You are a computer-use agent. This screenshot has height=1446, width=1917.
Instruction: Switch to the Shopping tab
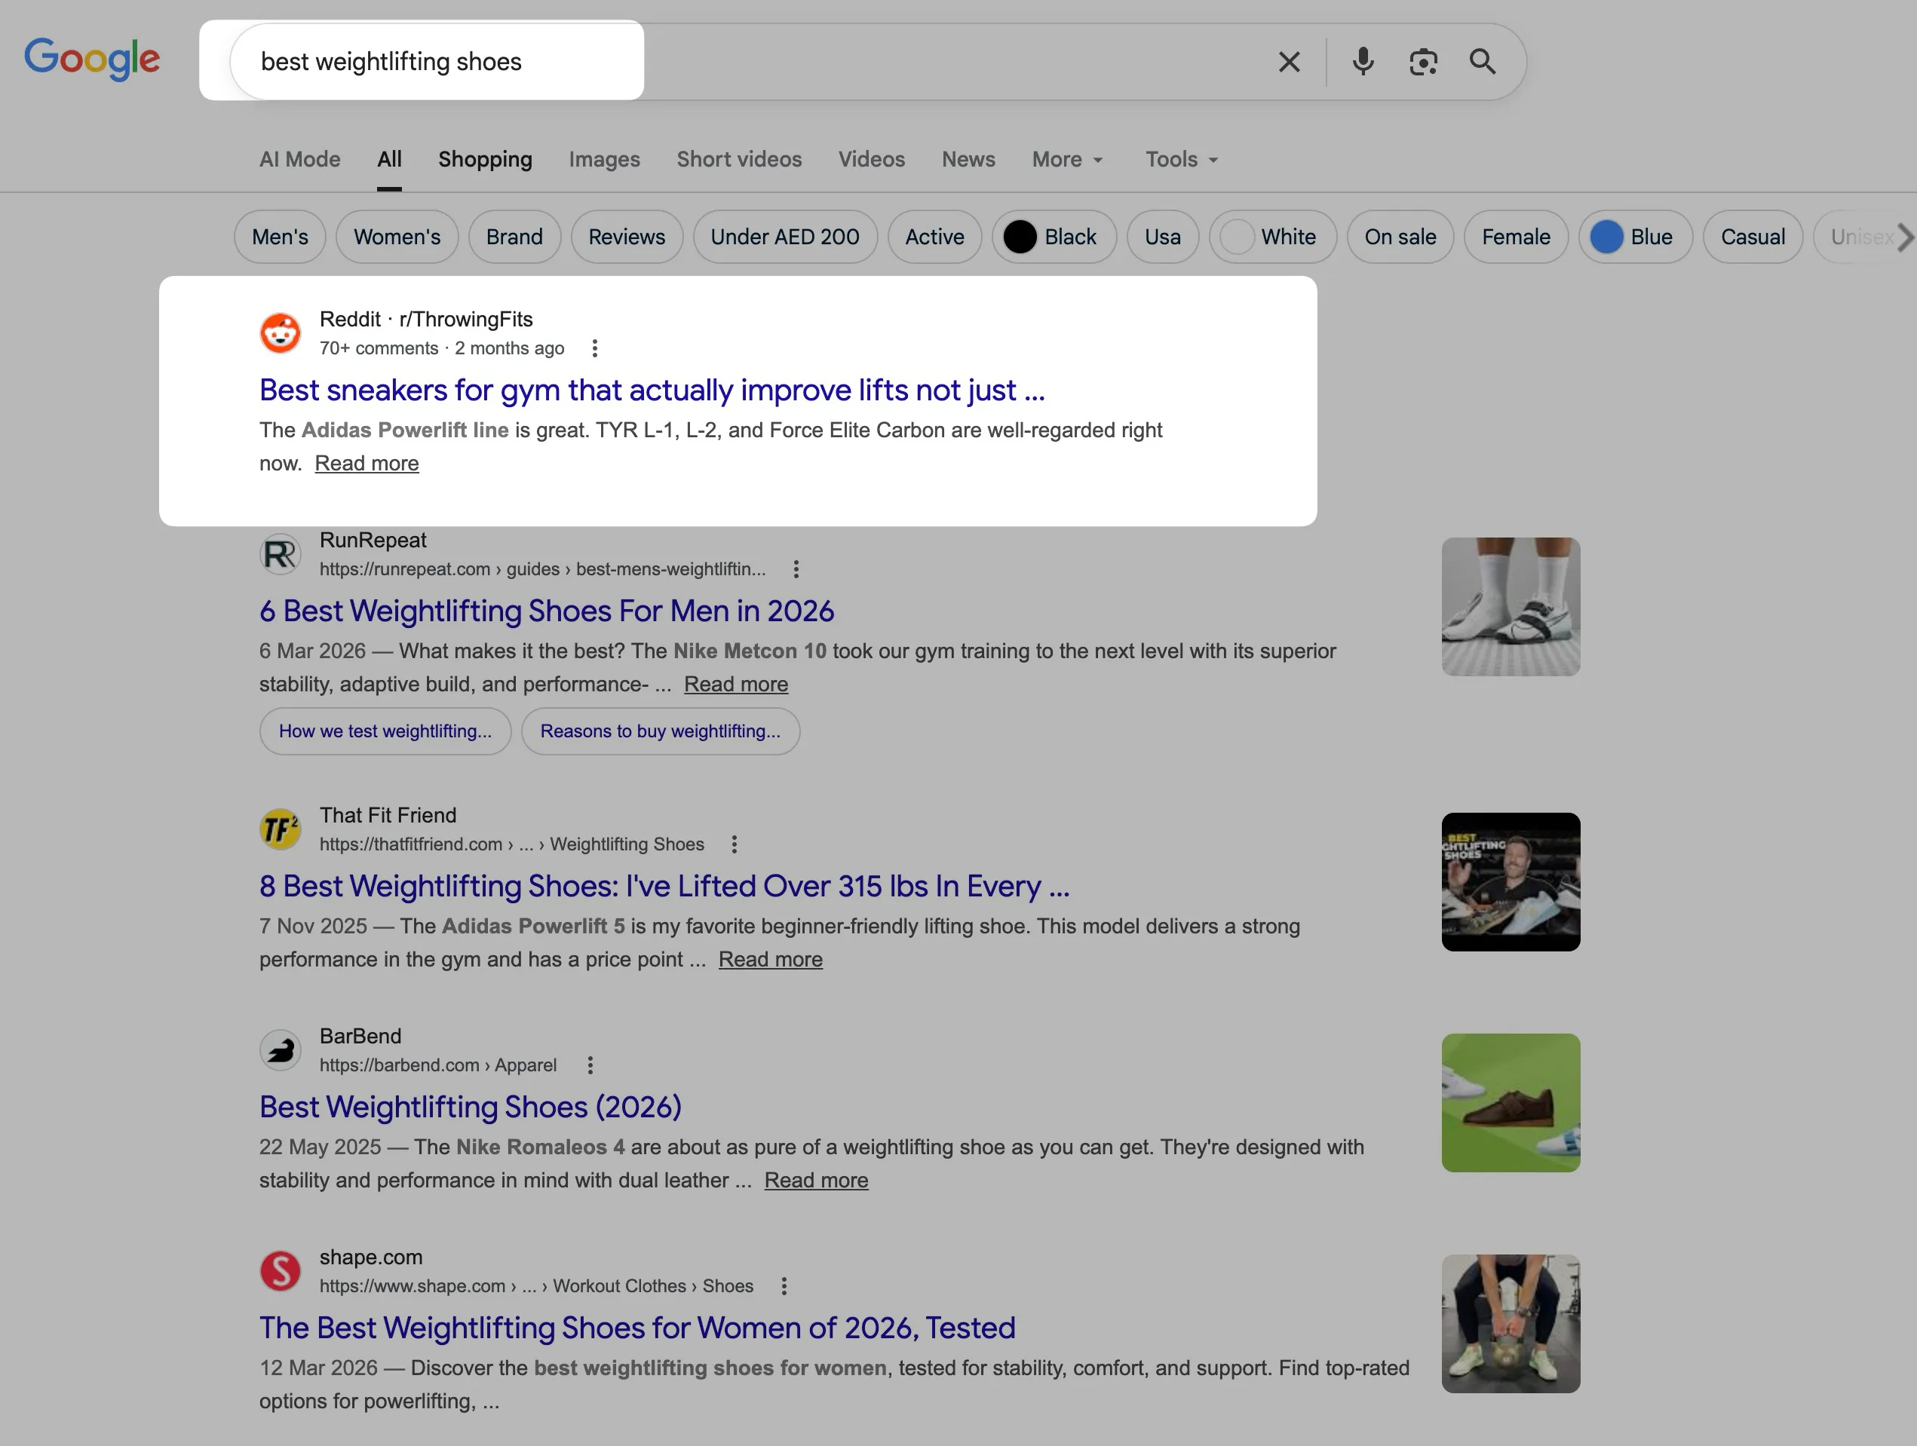[484, 159]
